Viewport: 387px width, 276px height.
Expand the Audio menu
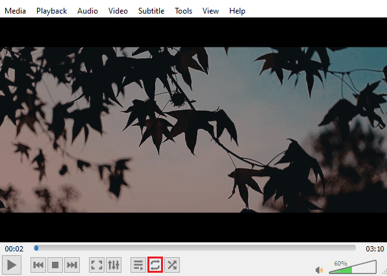coord(88,11)
